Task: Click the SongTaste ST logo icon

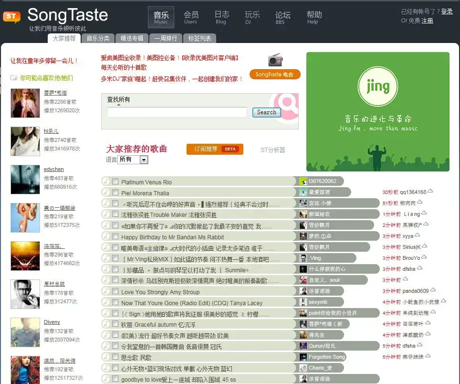Action: [11, 17]
